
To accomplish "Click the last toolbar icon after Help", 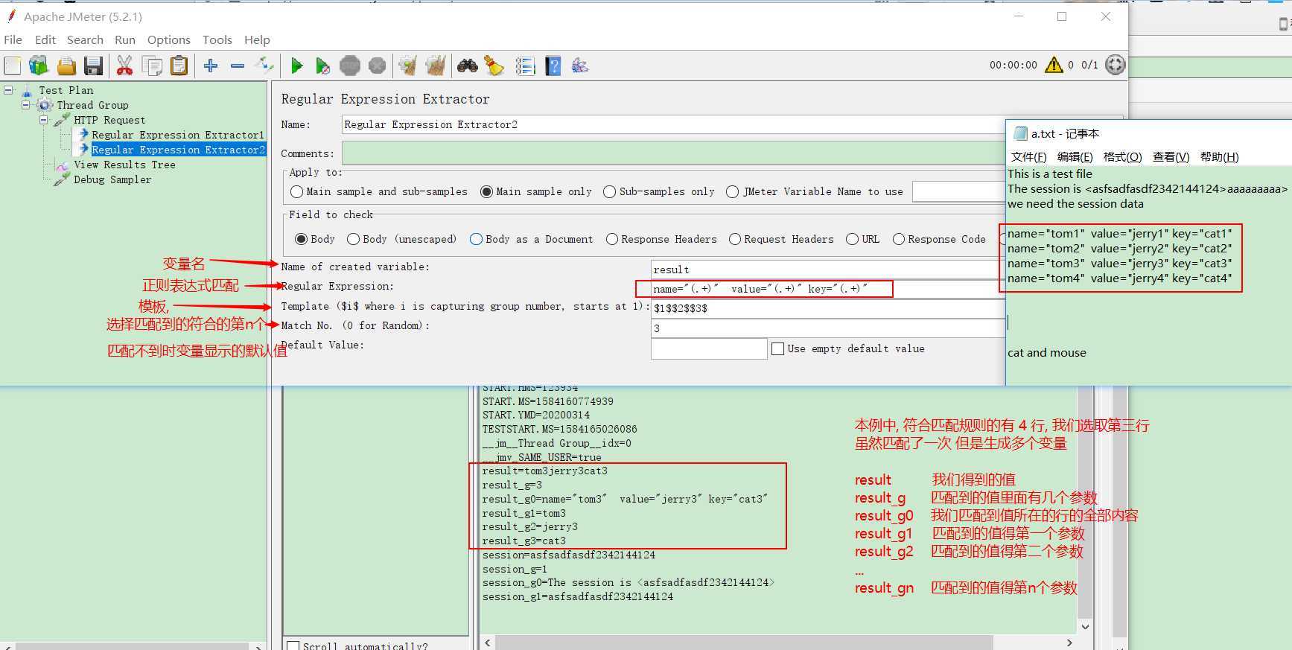I will coord(580,66).
